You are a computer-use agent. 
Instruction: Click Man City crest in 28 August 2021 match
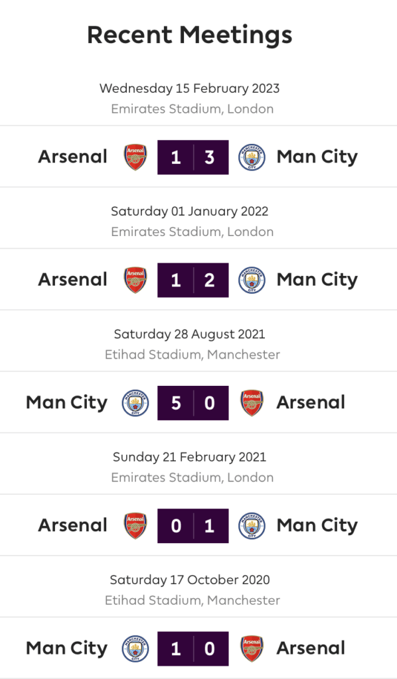pyautogui.click(x=135, y=403)
